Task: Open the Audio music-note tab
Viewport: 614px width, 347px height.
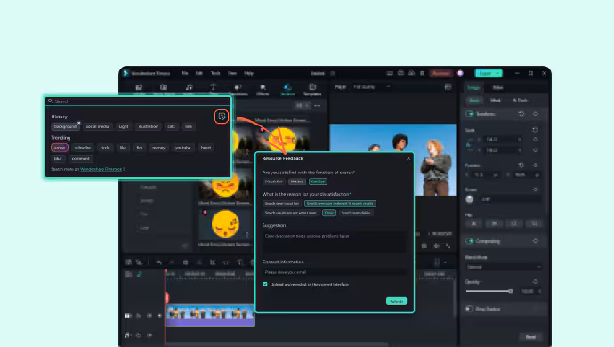Action: pyautogui.click(x=189, y=87)
